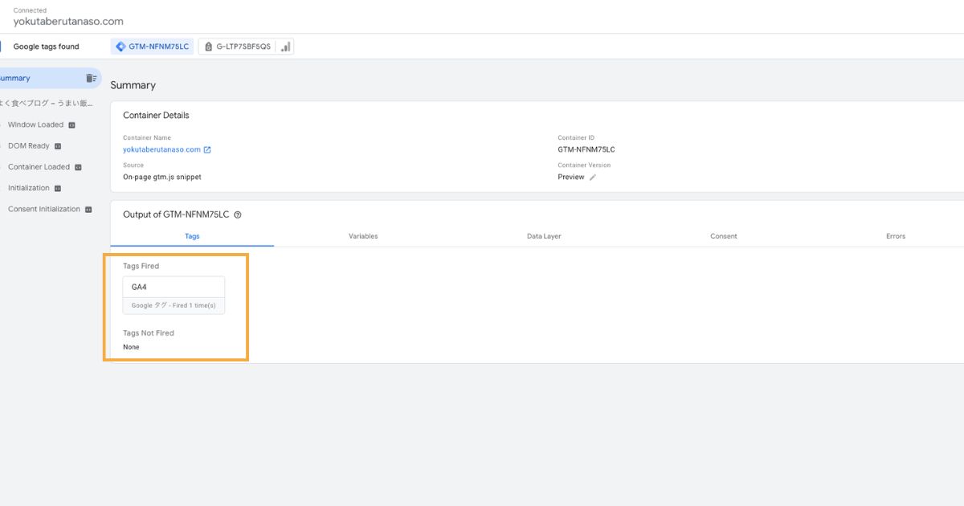Click the Container Details heading
Screen dimensions: 964x506
(156, 115)
